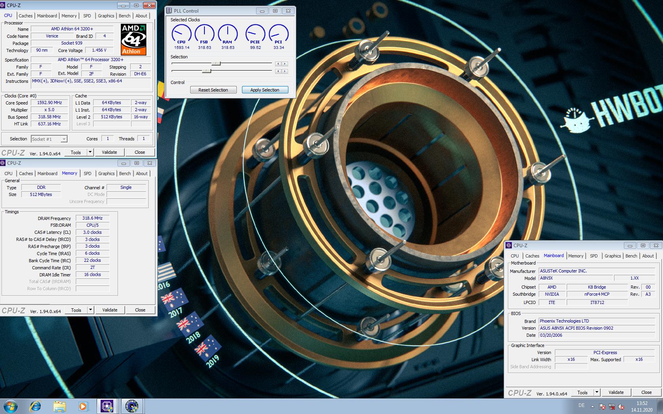Switch to CPU-Z taskbar button
Image resolution: width=663 pixels, height=414 pixels.
pos(107,406)
